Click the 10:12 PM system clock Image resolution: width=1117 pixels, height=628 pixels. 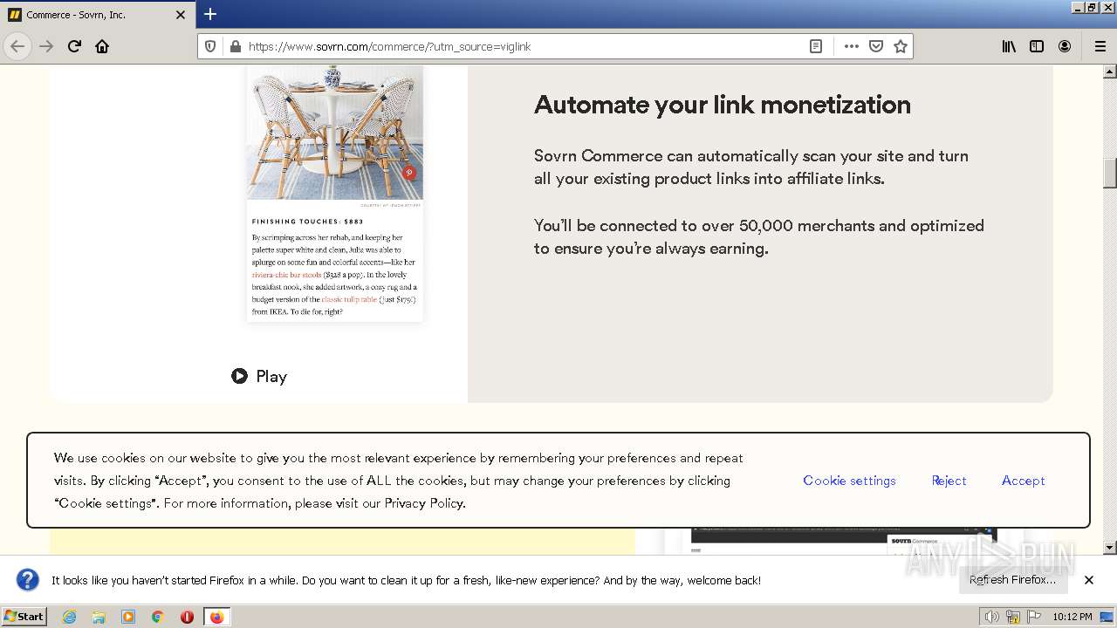(1072, 617)
